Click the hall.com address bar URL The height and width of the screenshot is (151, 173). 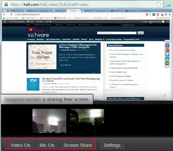50,5
